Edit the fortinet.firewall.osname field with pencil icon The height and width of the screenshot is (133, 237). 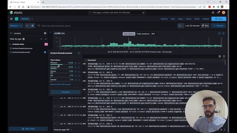(x=79, y=53)
